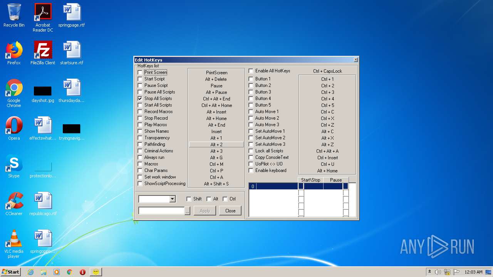This screenshot has width=493, height=277.
Task: Select script row 0 in list
Action: (273, 186)
